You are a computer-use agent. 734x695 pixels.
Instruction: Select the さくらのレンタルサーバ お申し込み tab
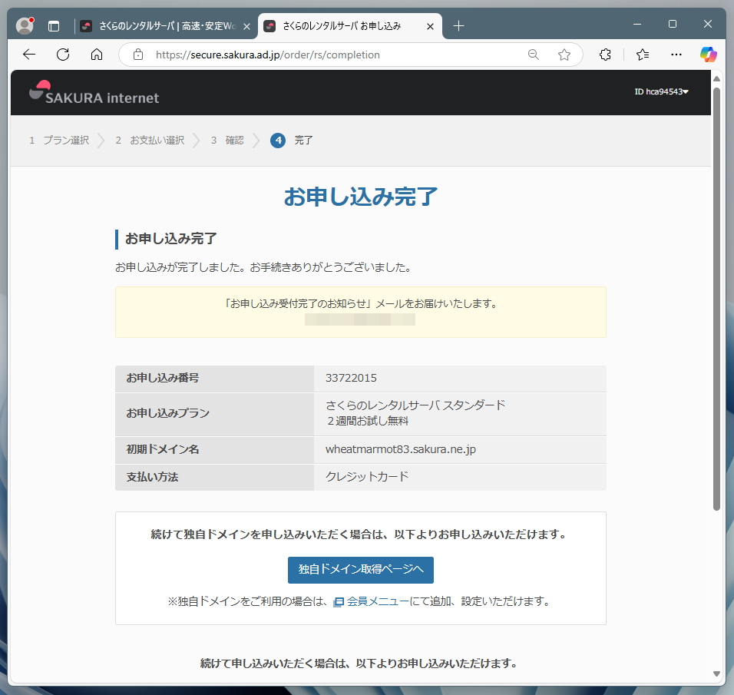coord(350,26)
